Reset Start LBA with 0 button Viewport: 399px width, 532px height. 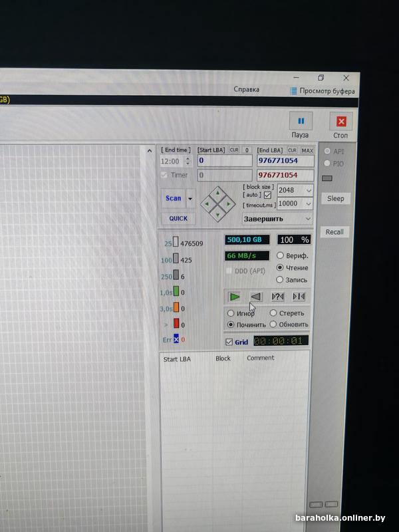point(247,150)
